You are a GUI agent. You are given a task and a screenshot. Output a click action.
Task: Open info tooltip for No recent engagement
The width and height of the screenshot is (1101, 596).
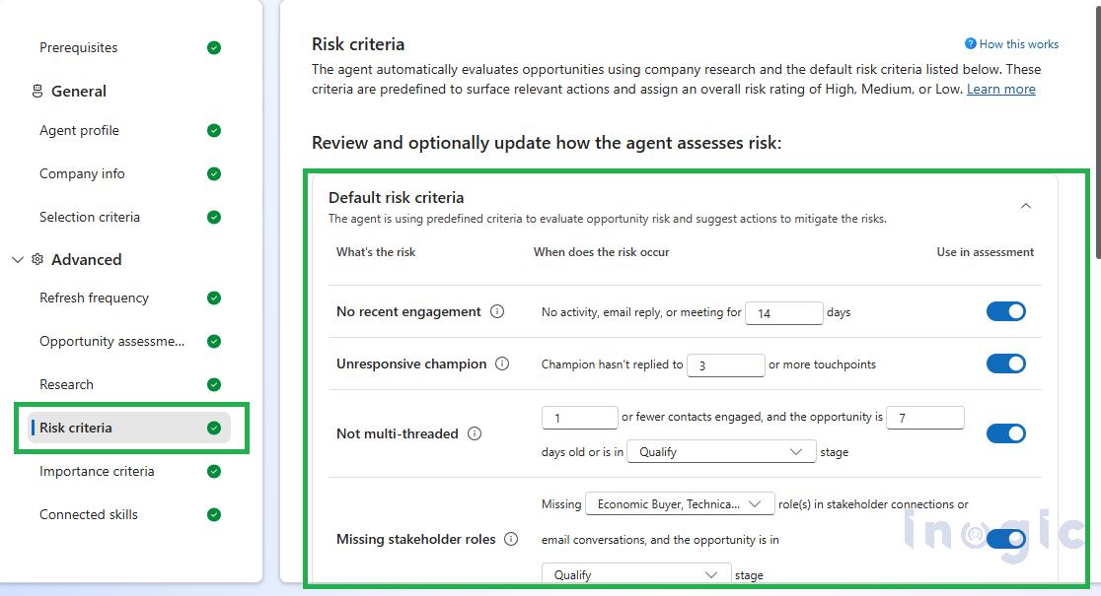(x=497, y=311)
